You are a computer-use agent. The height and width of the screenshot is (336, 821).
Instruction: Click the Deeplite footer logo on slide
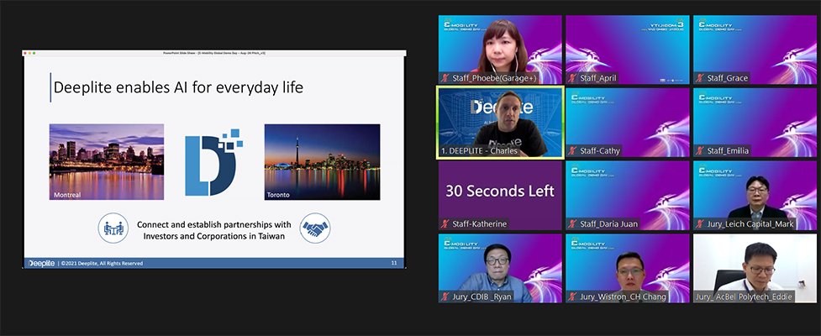click(x=41, y=263)
